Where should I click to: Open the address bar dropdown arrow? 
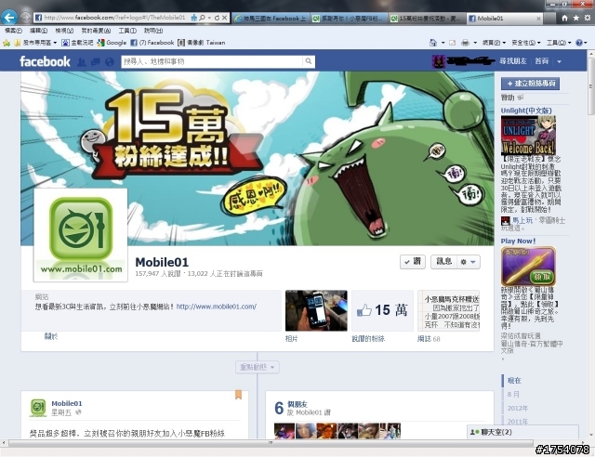209,18
